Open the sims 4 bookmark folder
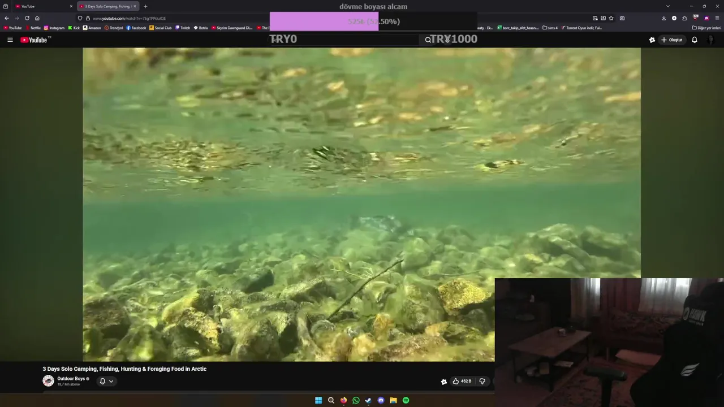 (550, 28)
